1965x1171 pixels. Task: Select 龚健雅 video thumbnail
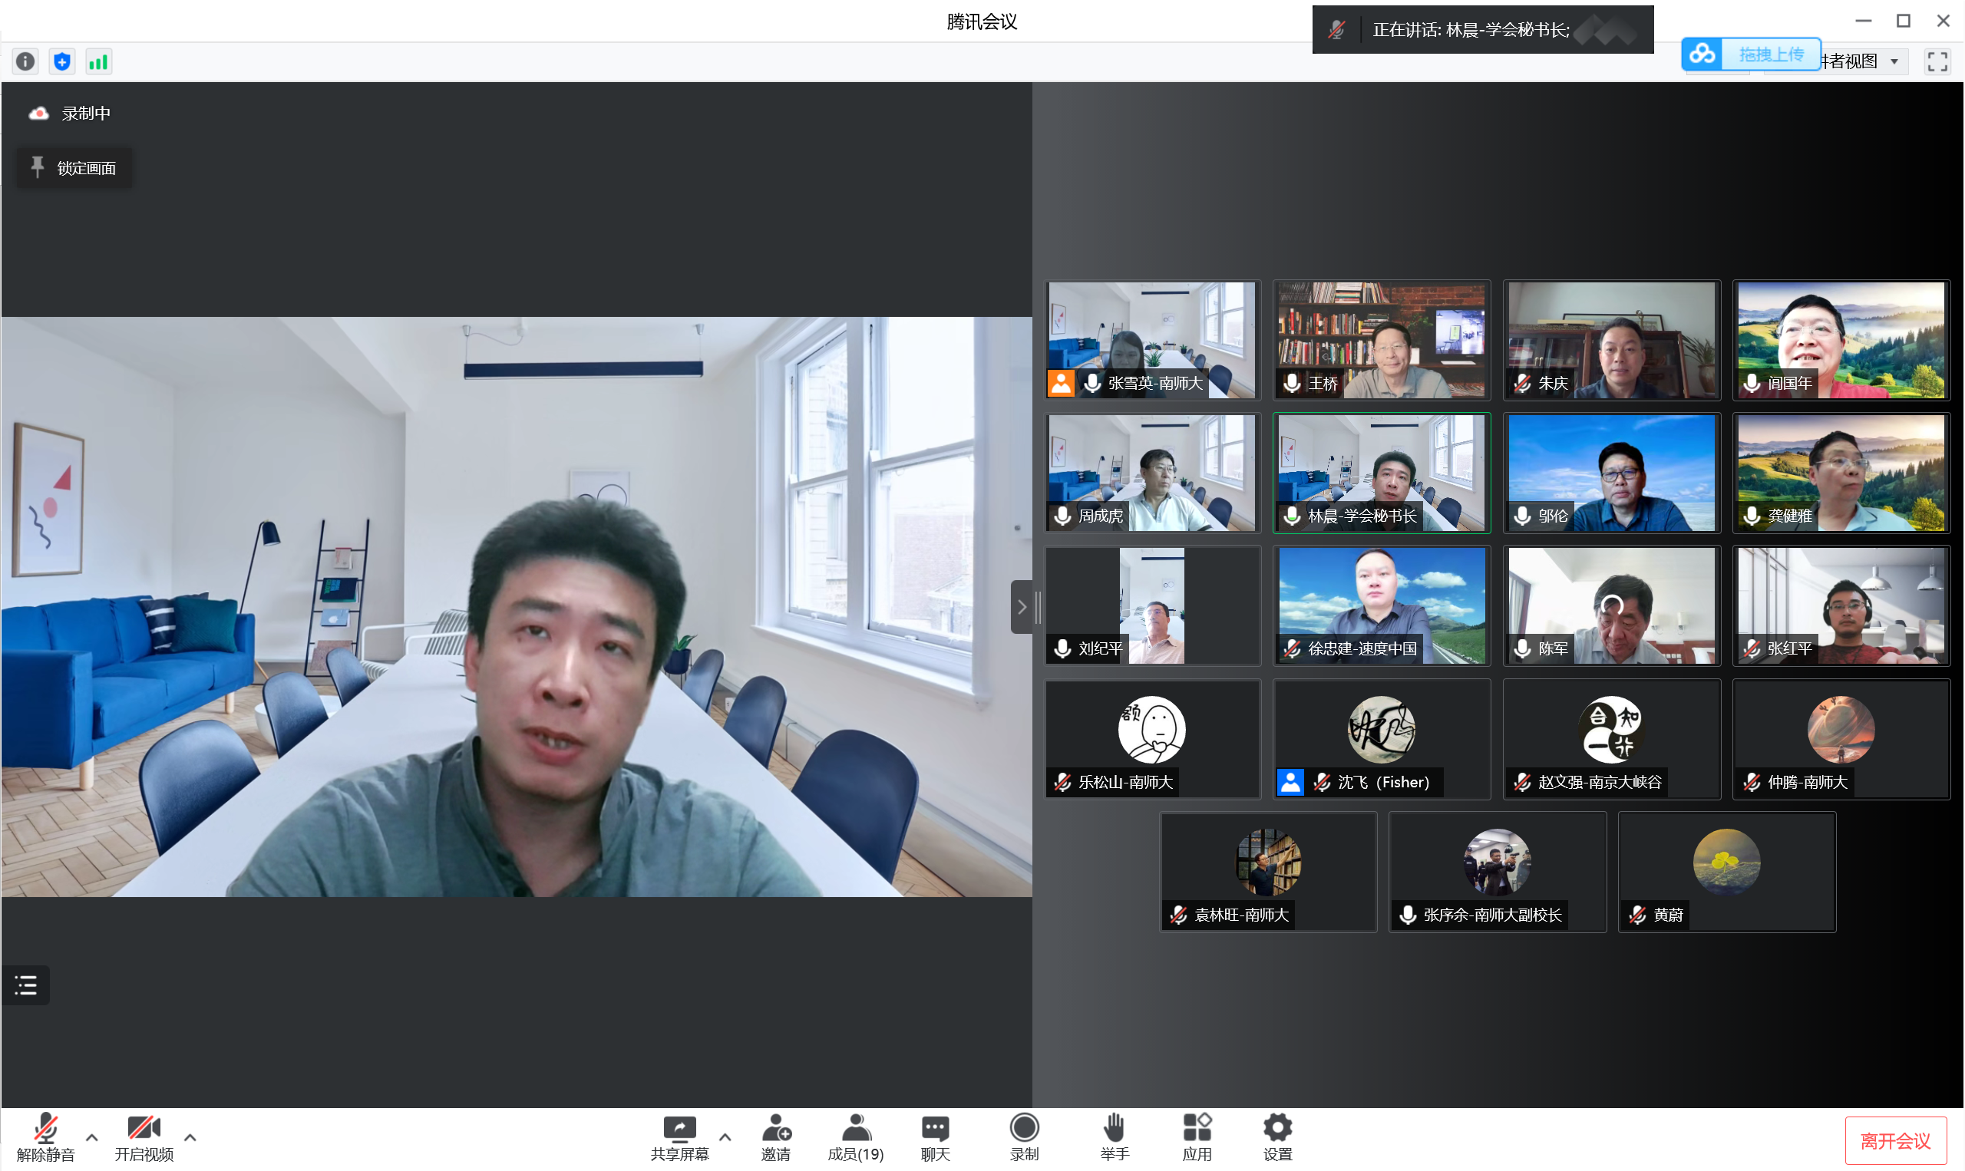pyautogui.click(x=1841, y=473)
